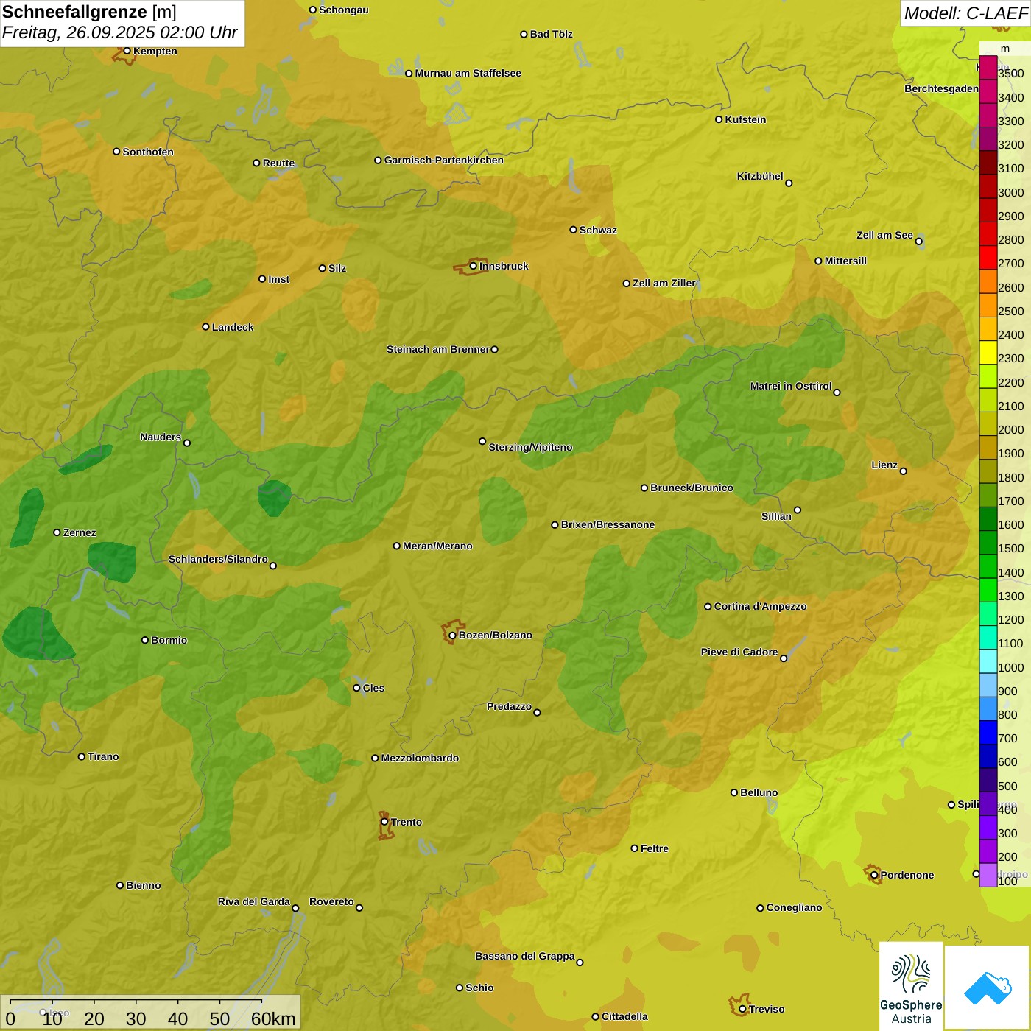Click the Riva del Garda label
1031x1031 pixels.
254,901
